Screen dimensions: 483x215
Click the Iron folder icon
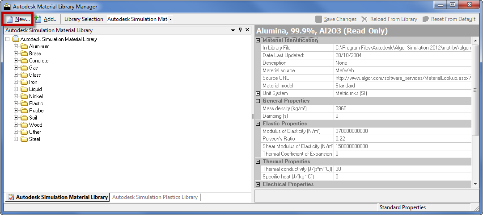pos(24,82)
